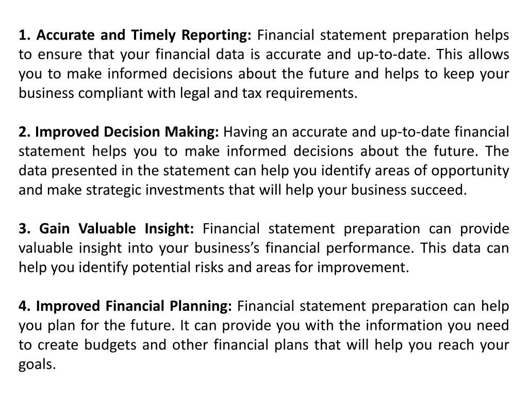
Task: Click the number '4.' list marker
Action: 25,306
